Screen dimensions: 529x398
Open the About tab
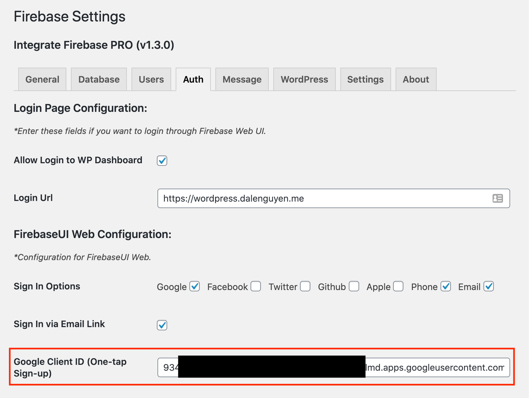click(x=416, y=79)
